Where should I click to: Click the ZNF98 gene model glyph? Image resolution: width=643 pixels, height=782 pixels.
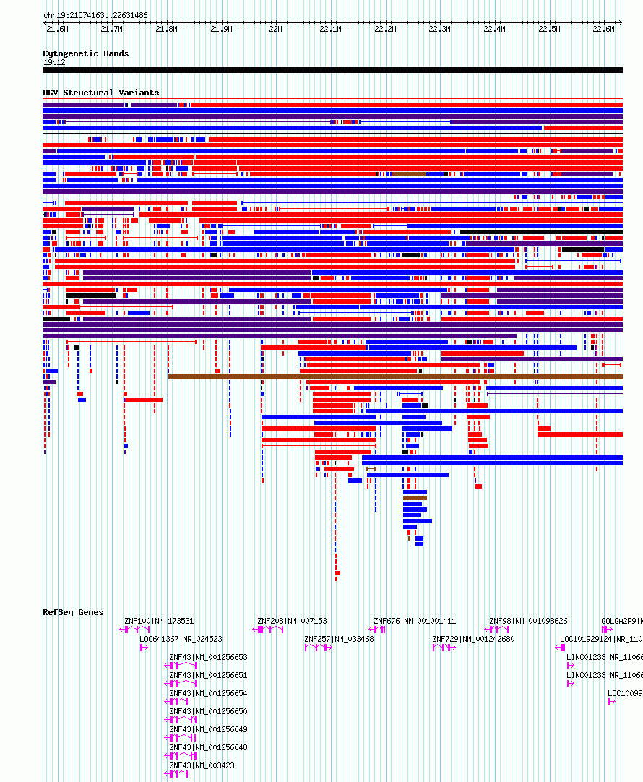point(496,630)
